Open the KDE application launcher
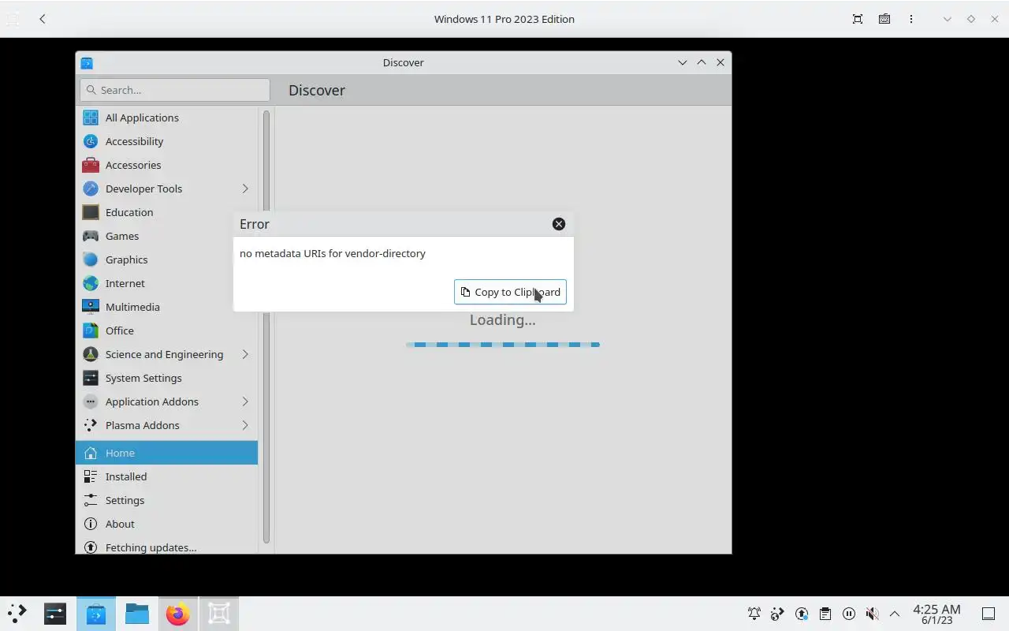 click(17, 614)
